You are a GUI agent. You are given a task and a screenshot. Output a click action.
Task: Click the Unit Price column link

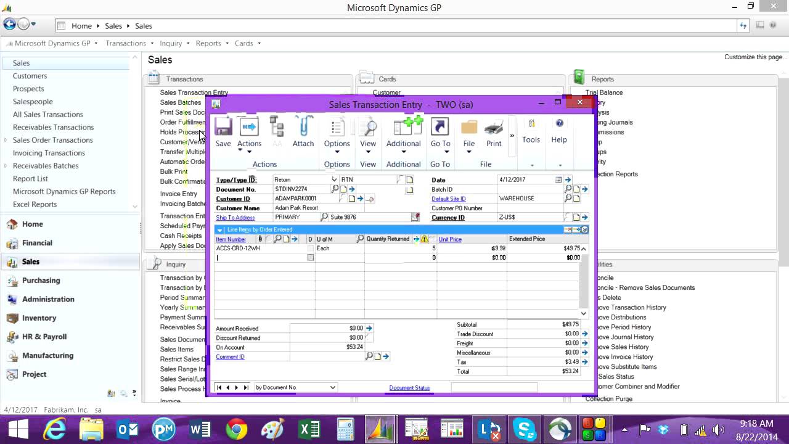(449, 239)
